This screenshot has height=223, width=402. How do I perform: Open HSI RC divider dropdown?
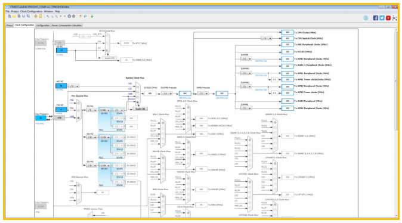click(x=74, y=86)
